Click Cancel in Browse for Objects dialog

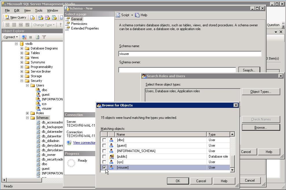(201, 181)
